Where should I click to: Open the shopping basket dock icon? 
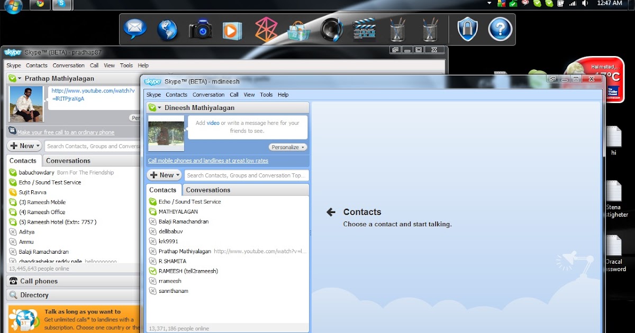[299, 30]
